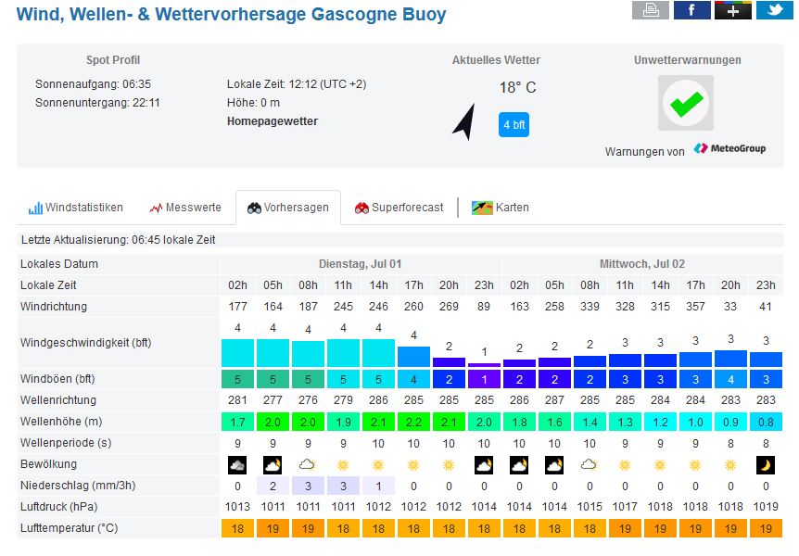Click the moon icon in Bewölkung row
Viewport: 799px width, 556px height.
point(765,464)
